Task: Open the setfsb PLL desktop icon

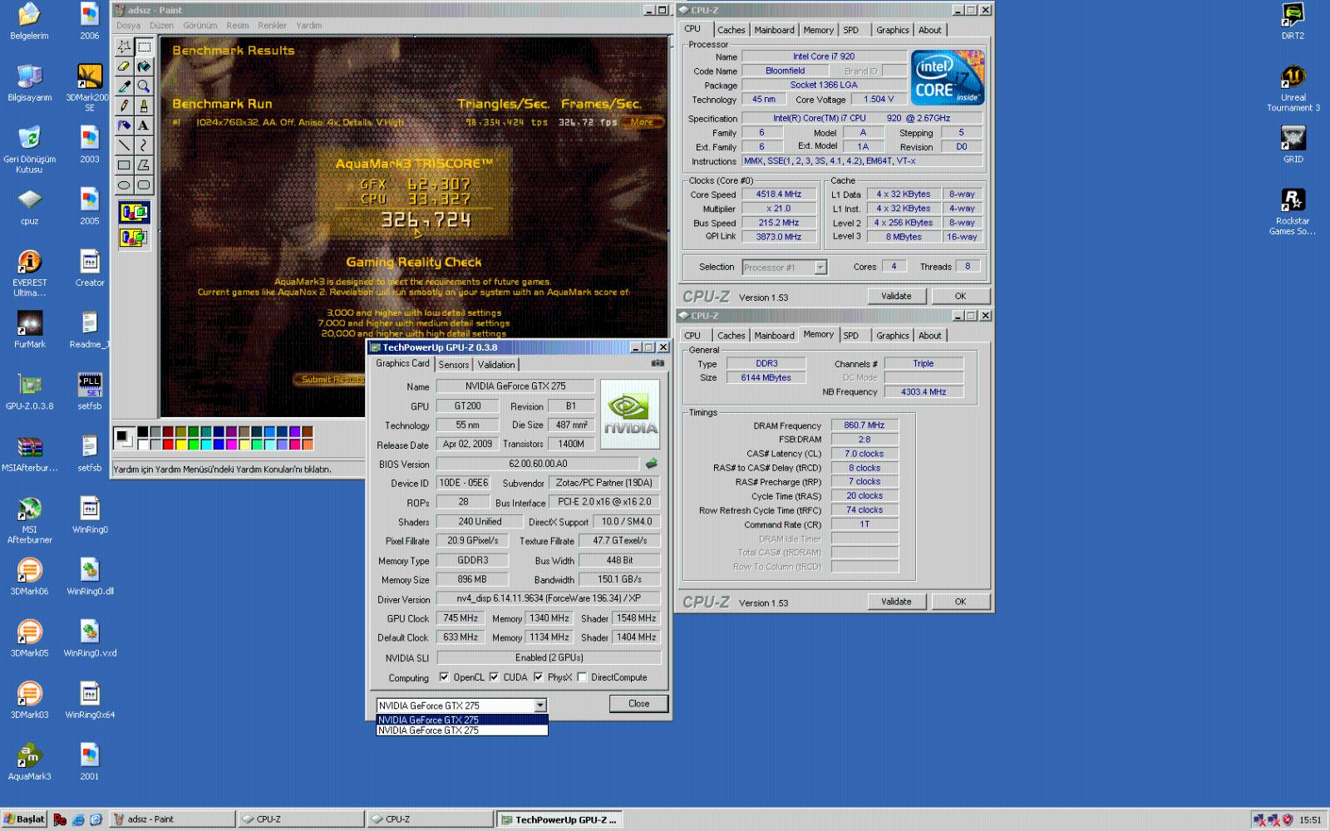Action: tap(90, 391)
